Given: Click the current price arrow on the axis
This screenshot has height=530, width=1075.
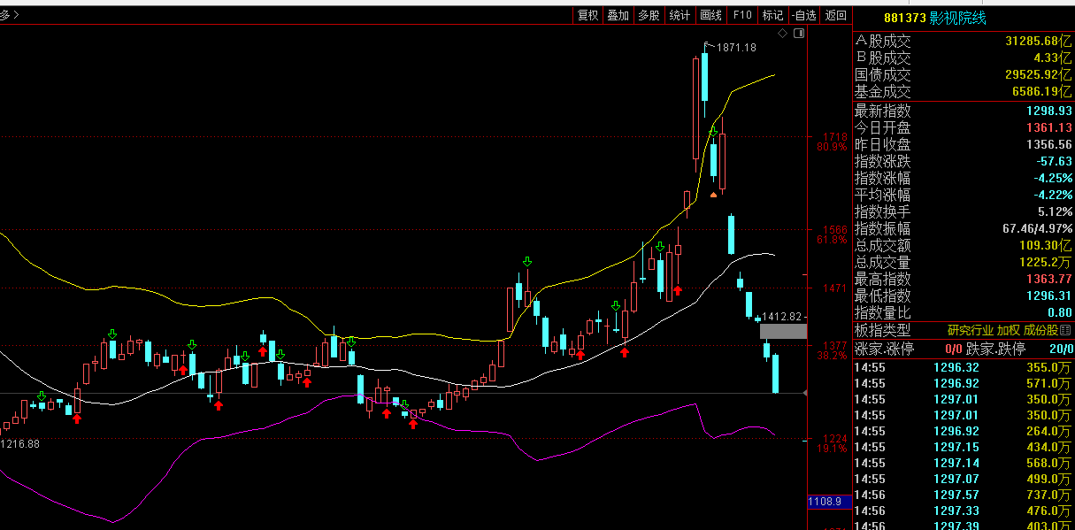Looking at the screenshot, I should tap(804, 392).
